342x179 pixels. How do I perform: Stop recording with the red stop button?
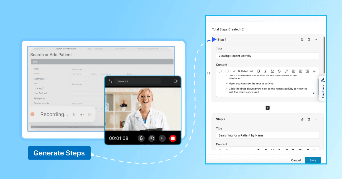tap(173, 138)
